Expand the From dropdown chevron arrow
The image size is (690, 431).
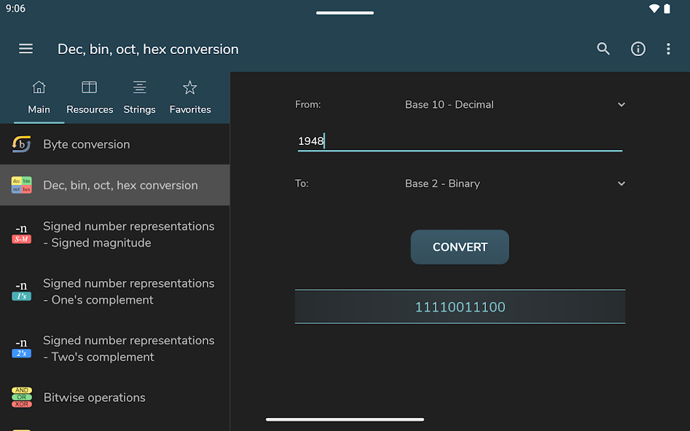point(622,105)
